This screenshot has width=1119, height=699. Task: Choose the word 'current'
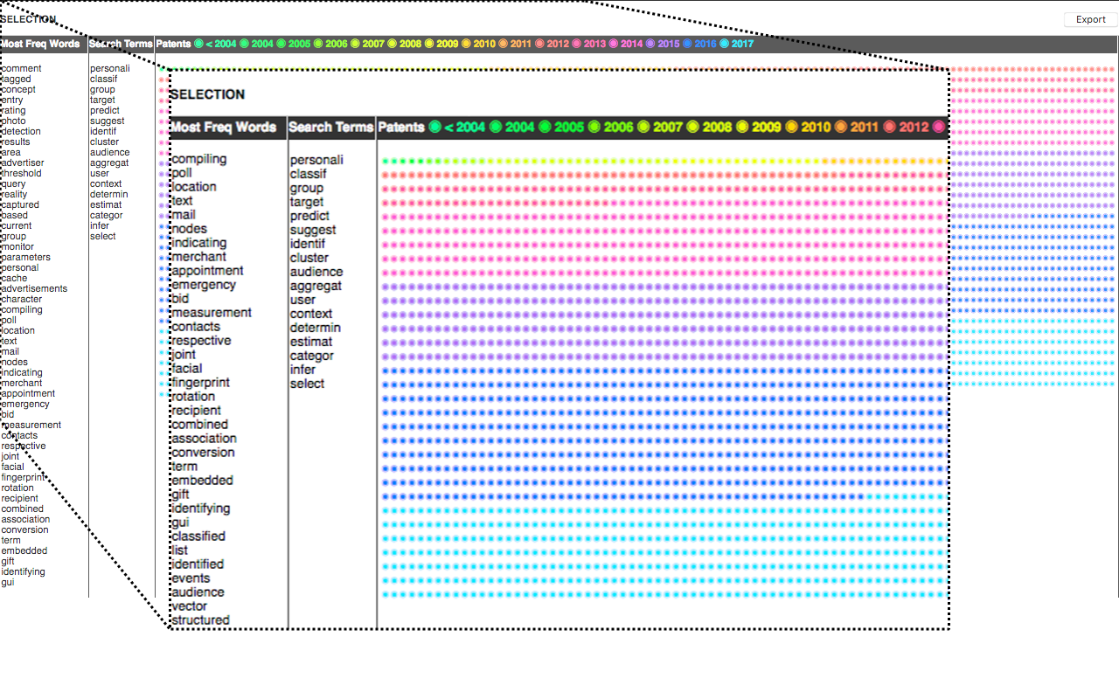click(17, 225)
